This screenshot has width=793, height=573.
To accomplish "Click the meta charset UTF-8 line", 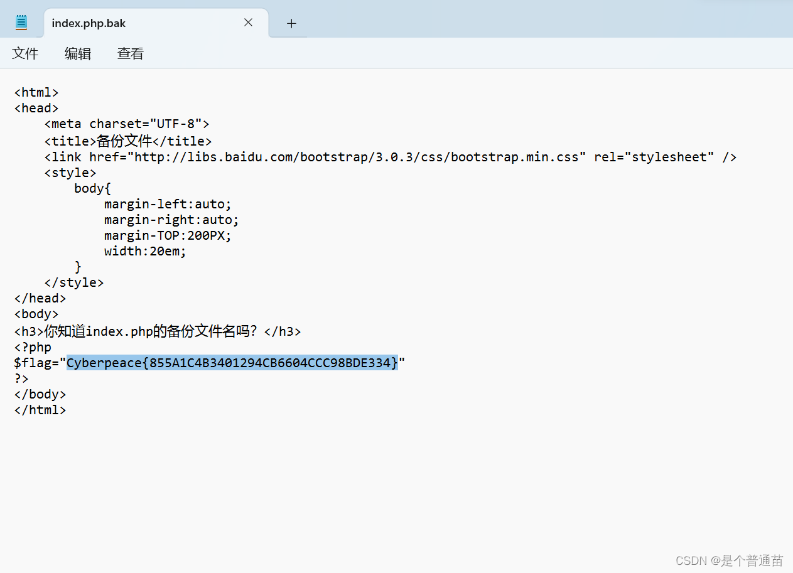I will click(126, 123).
